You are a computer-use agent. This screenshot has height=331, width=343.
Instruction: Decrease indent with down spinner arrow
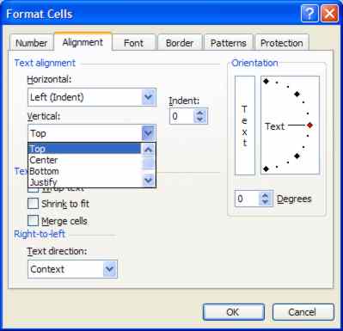200,120
